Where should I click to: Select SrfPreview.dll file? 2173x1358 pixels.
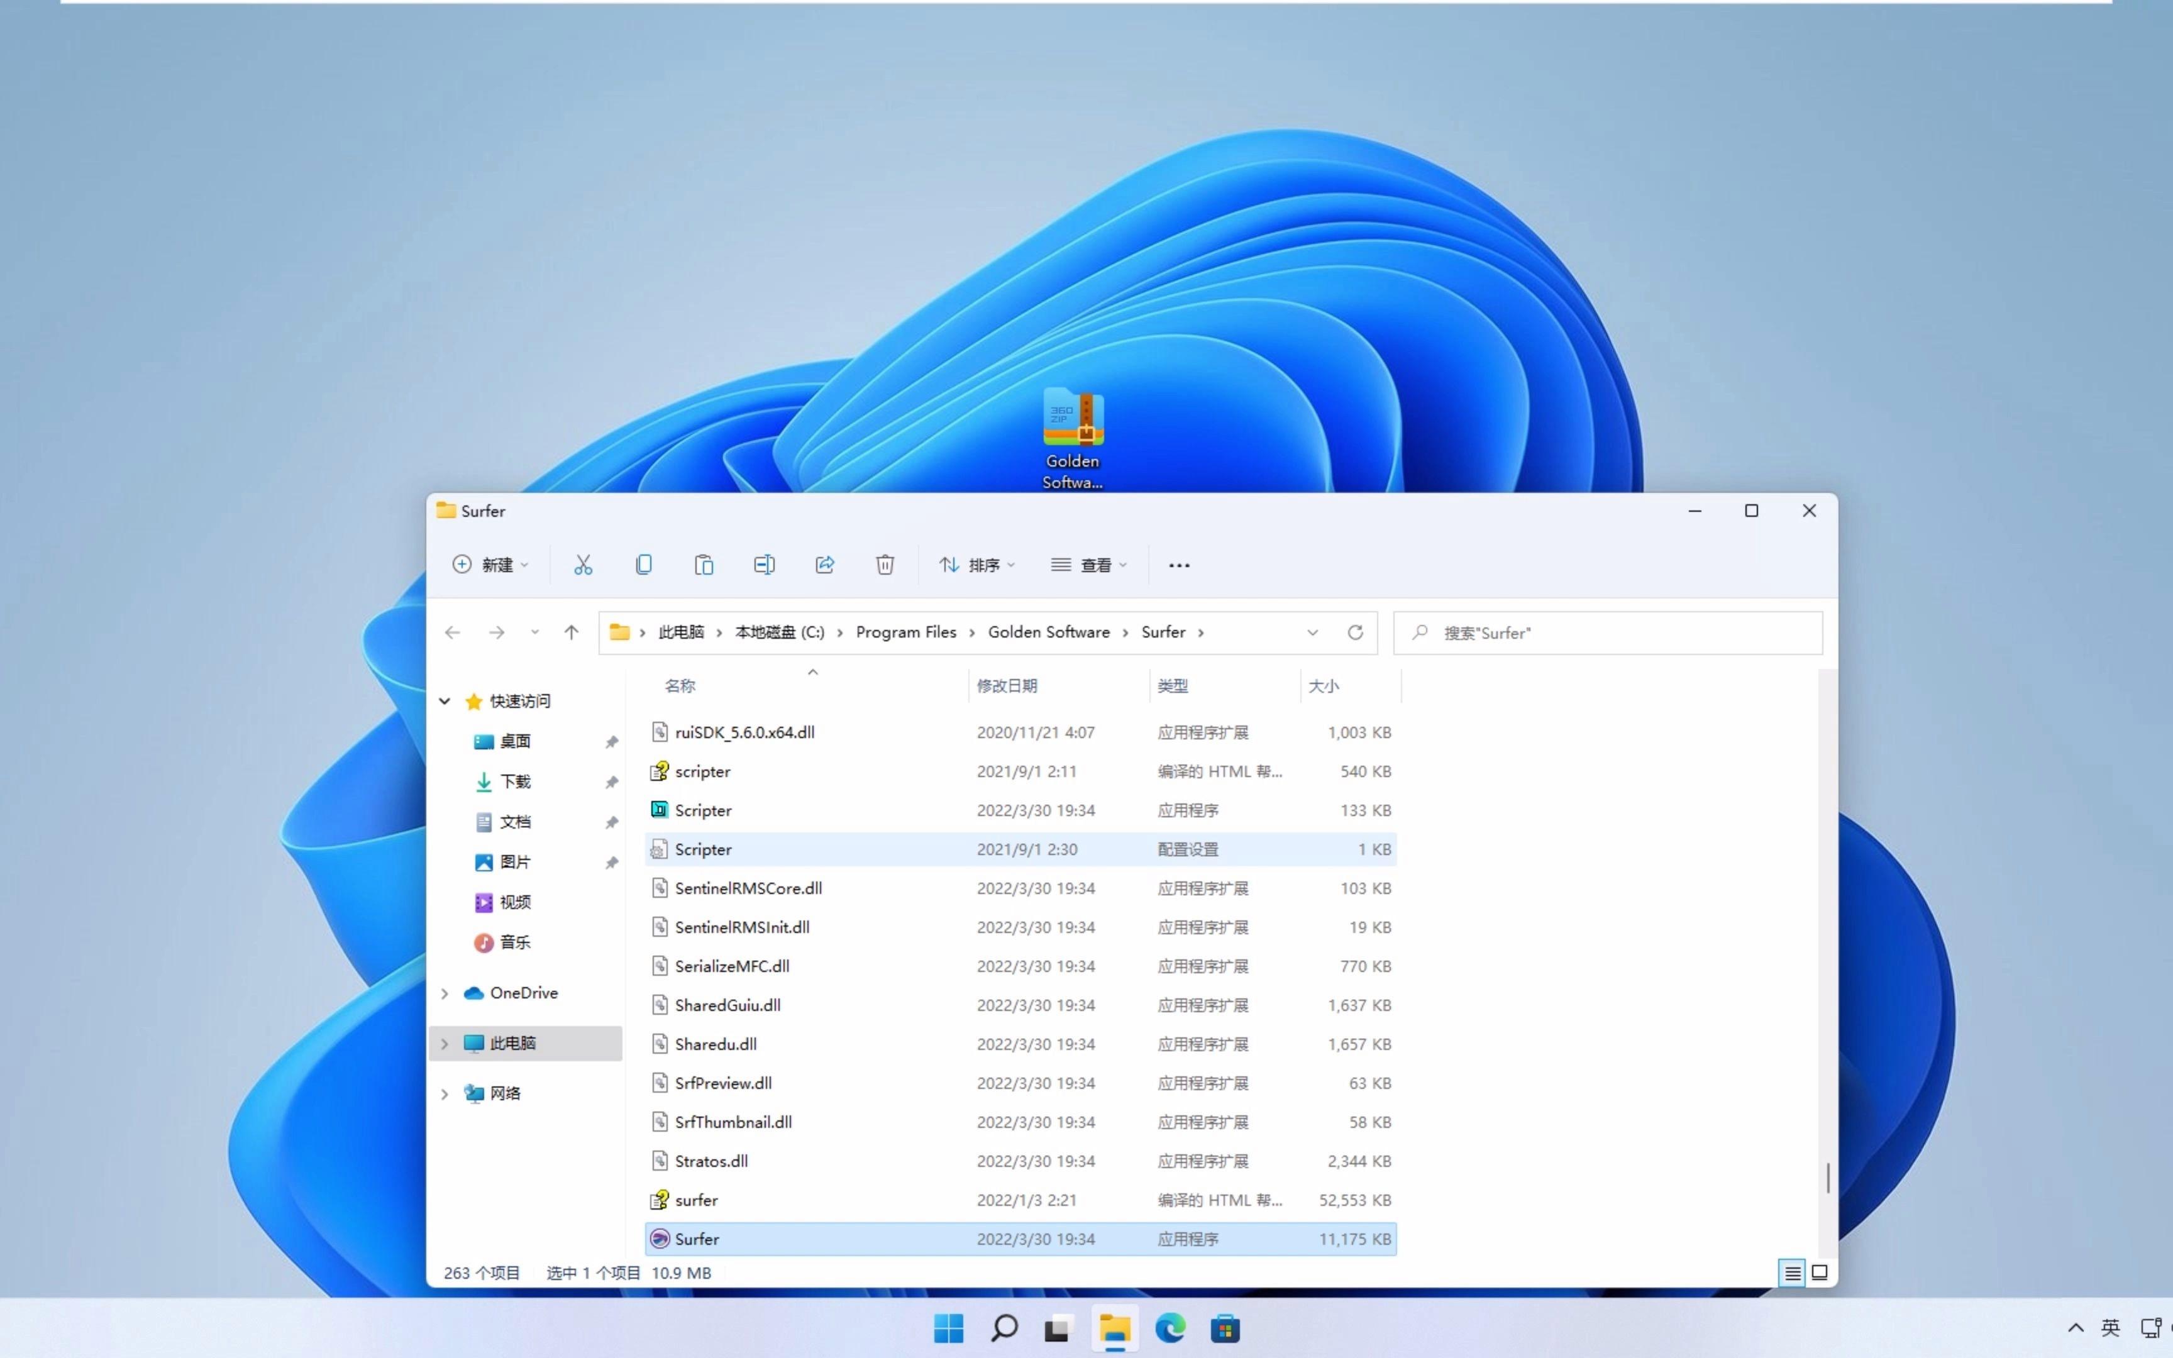tap(1021, 1083)
